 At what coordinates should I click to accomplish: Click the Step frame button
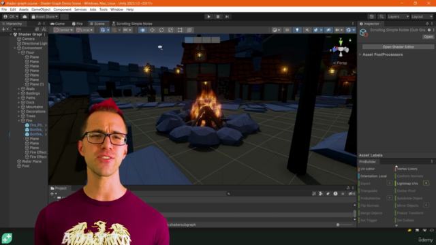tap(227, 16)
